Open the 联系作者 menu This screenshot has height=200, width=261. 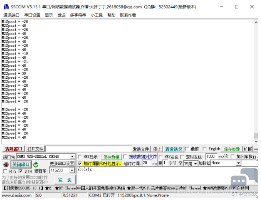[x=128, y=15]
